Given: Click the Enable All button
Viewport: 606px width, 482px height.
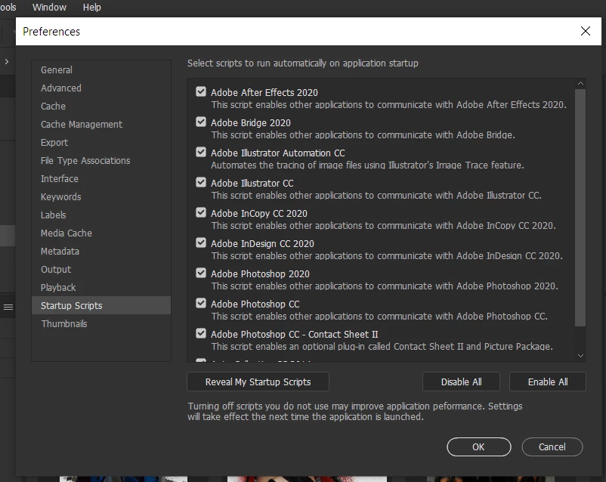Looking at the screenshot, I should 548,382.
